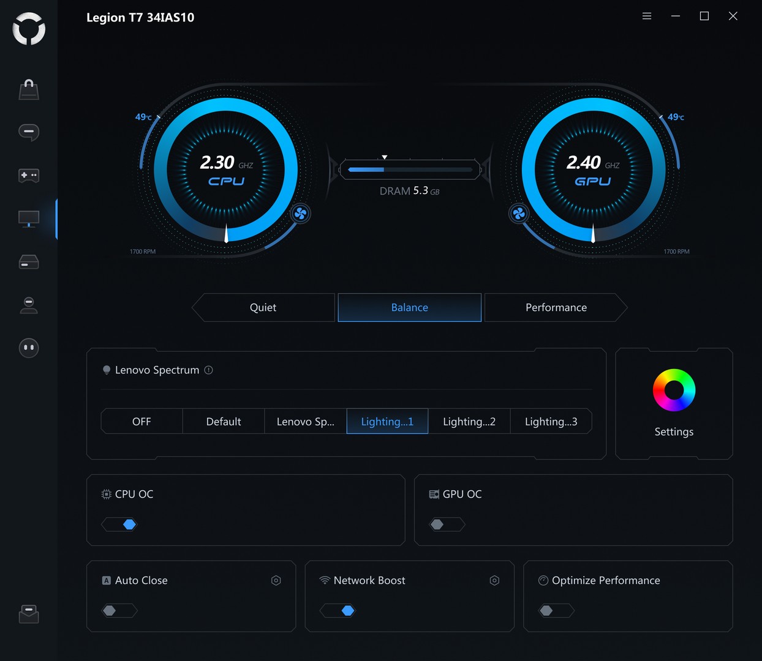The height and width of the screenshot is (661, 762).
Task: Choose the Lighting...2 profile
Action: pos(469,421)
